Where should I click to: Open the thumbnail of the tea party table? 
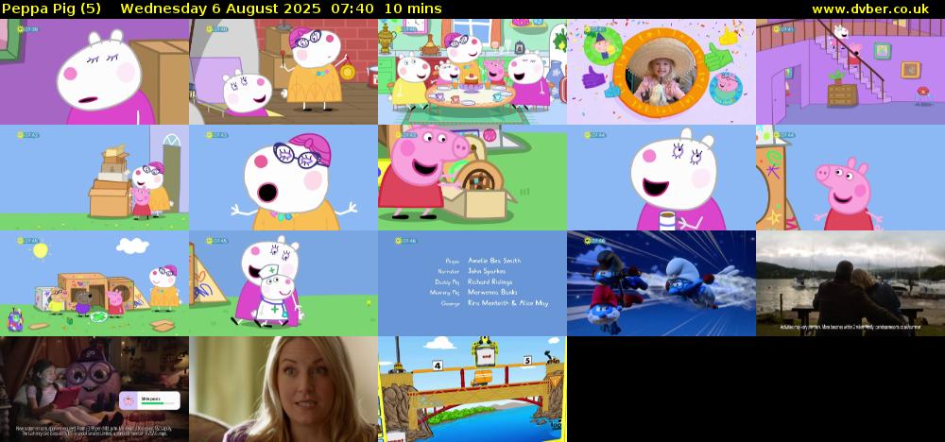[472, 72]
